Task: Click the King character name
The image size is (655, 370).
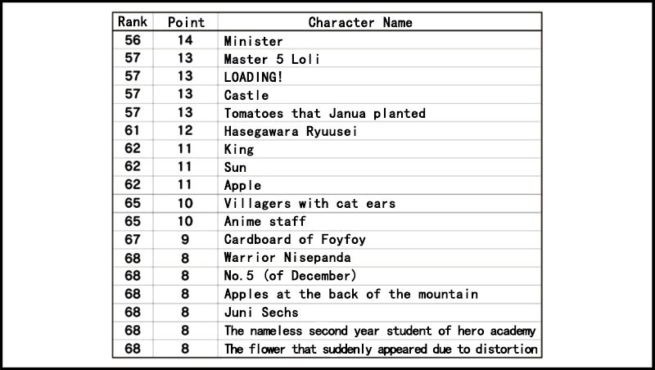Action: point(239,149)
